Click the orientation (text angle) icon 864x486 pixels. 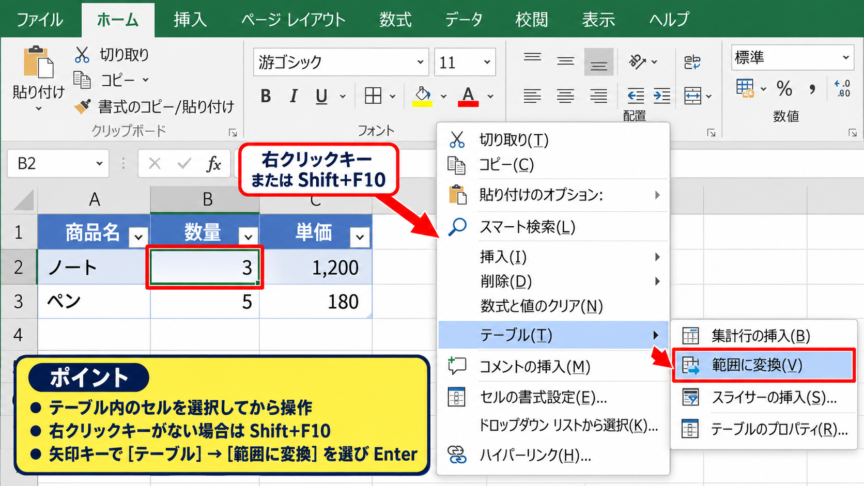[637, 62]
